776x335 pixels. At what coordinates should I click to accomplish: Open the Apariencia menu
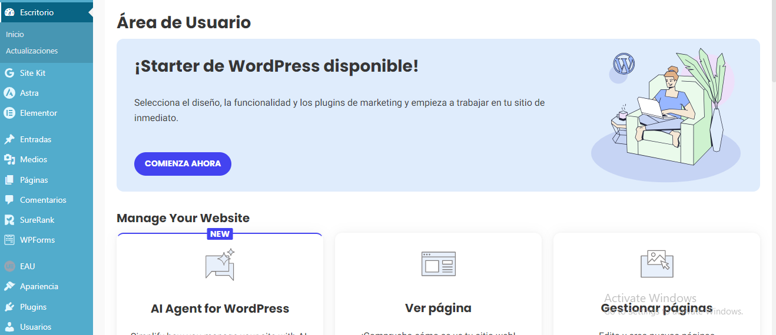pyautogui.click(x=47, y=286)
